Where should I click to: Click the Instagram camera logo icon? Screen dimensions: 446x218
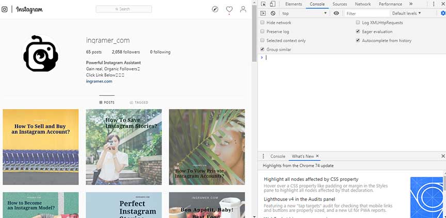coord(5,9)
